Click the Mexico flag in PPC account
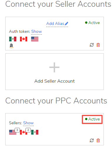The image size is (112, 148). 35,132
